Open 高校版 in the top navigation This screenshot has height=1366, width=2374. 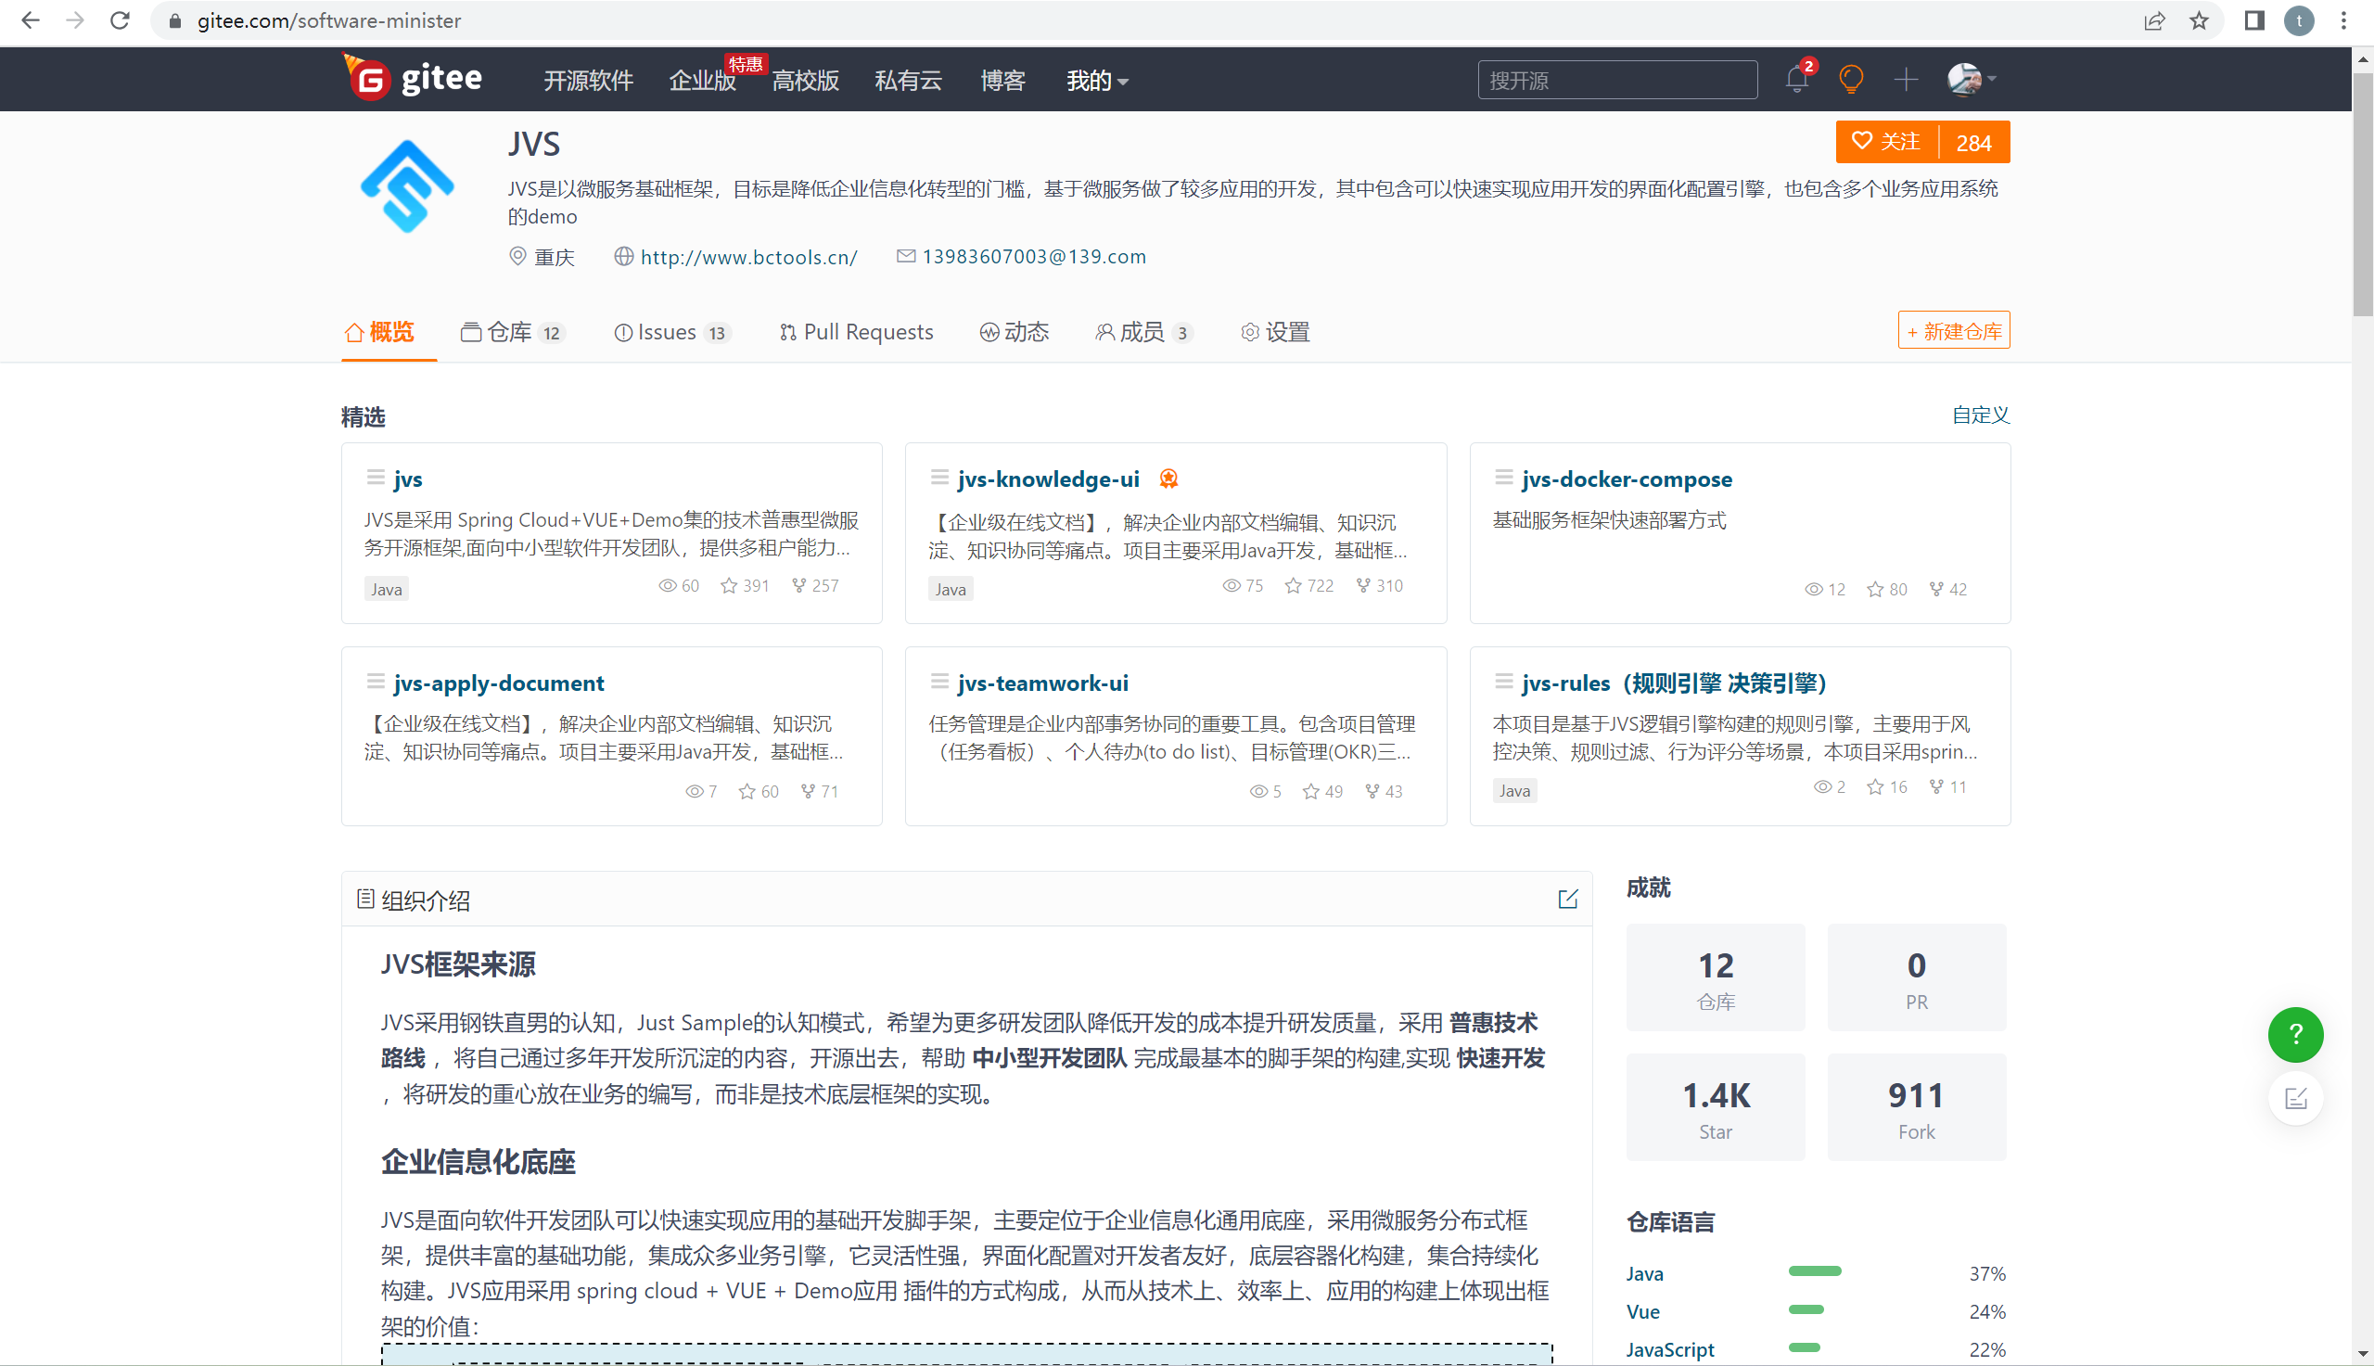[x=806, y=81]
